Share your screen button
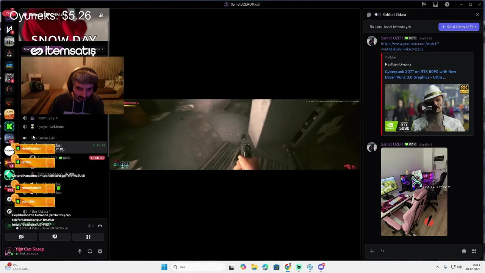The width and height of the screenshot is (485, 273). 55,237
